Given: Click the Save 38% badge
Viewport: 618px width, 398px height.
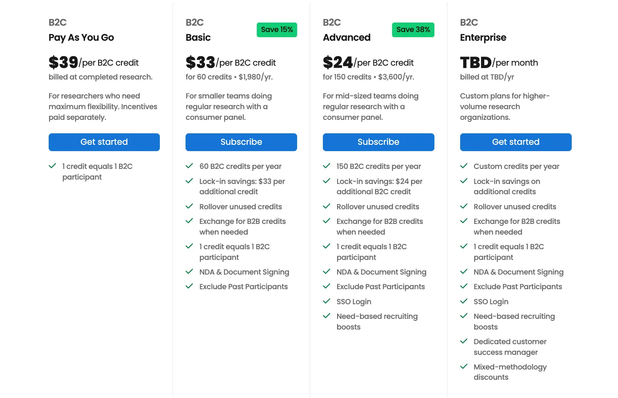Looking at the screenshot, I should pos(413,30).
